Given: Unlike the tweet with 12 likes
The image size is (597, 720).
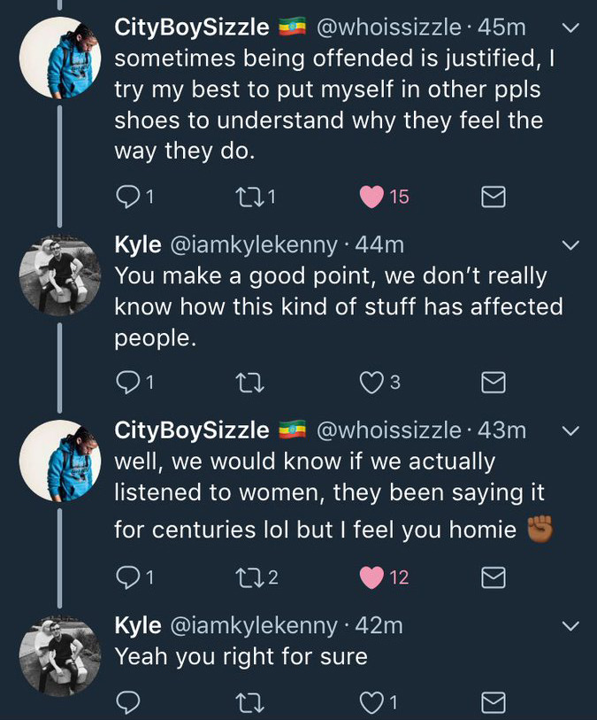Looking at the screenshot, I should point(371,577).
